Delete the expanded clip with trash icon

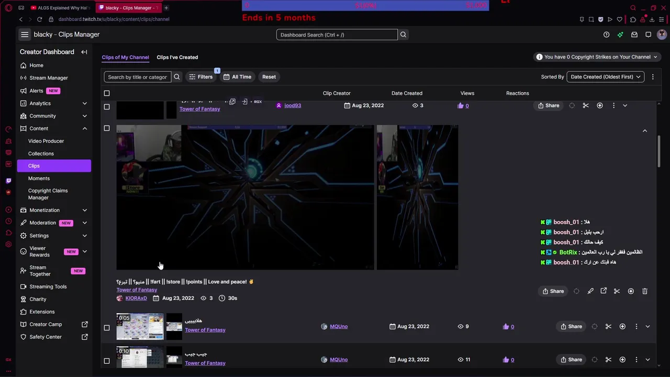tap(645, 291)
